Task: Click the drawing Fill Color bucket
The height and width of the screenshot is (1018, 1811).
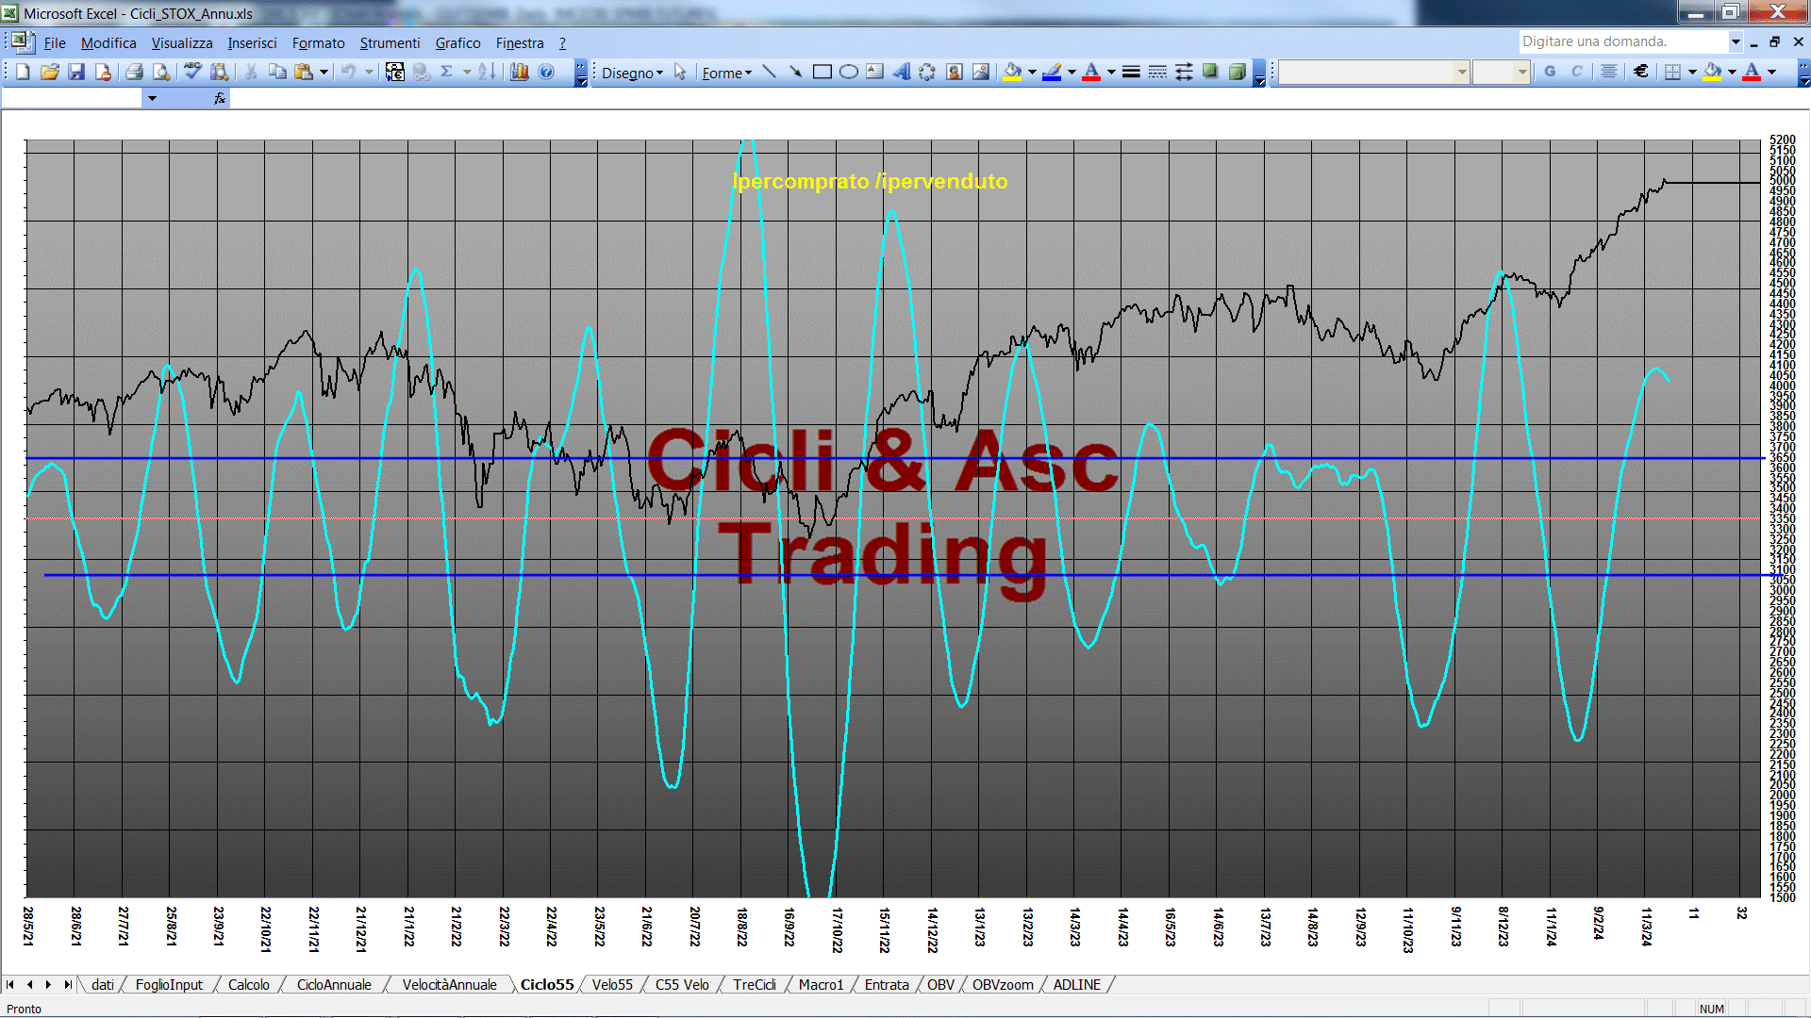Action: (1012, 72)
